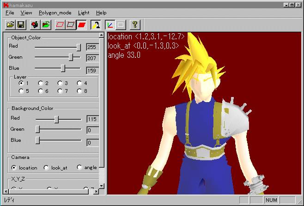Click the Background_Color Blue slider thumb
Screen dimensions: 304x206
point(37,140)
